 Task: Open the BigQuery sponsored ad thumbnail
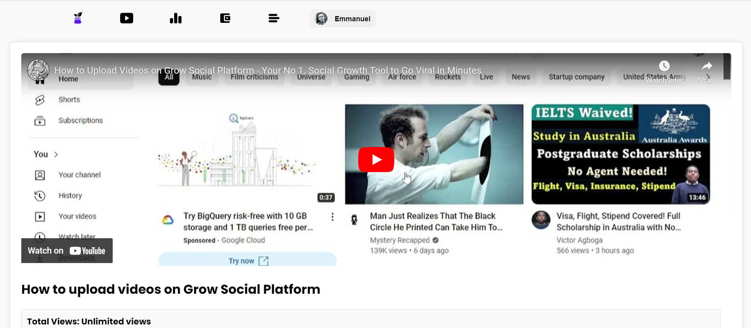[x=247, y=154]
